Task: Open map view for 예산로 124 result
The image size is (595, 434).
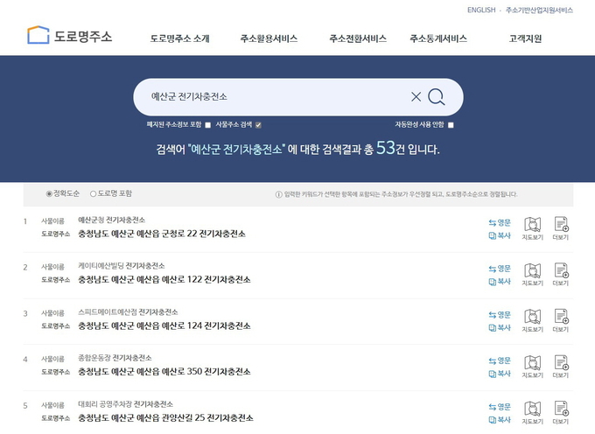Action: 532,320
